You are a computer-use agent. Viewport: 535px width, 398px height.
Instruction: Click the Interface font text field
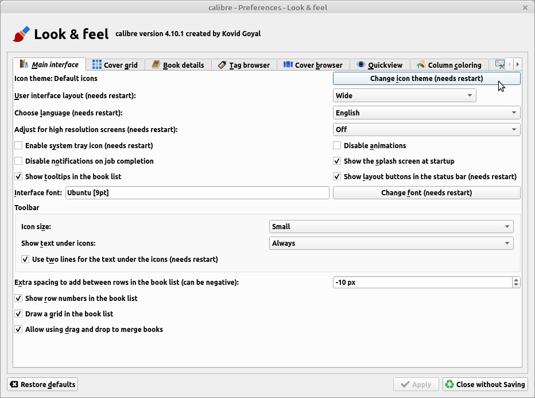197,193
